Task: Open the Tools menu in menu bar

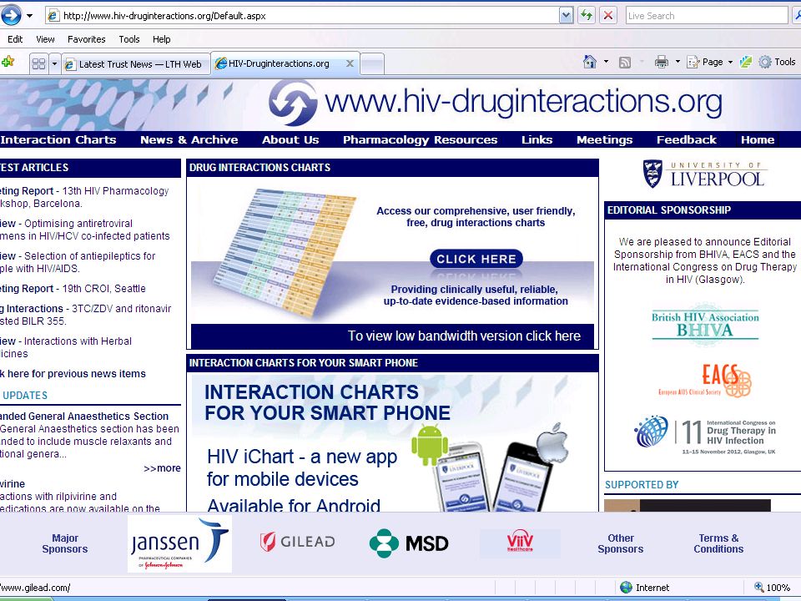Action: [x=129, y=39]
